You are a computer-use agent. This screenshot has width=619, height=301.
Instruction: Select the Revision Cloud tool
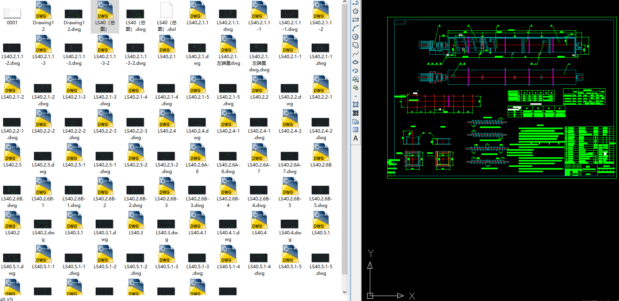[x=356, y=45]
